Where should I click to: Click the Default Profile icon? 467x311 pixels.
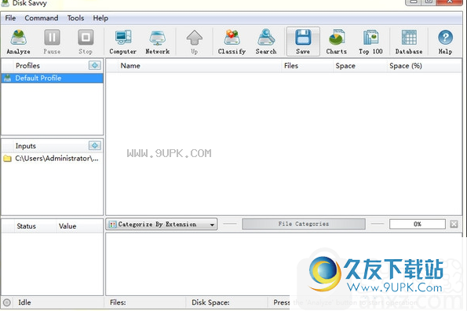point(7,78)
